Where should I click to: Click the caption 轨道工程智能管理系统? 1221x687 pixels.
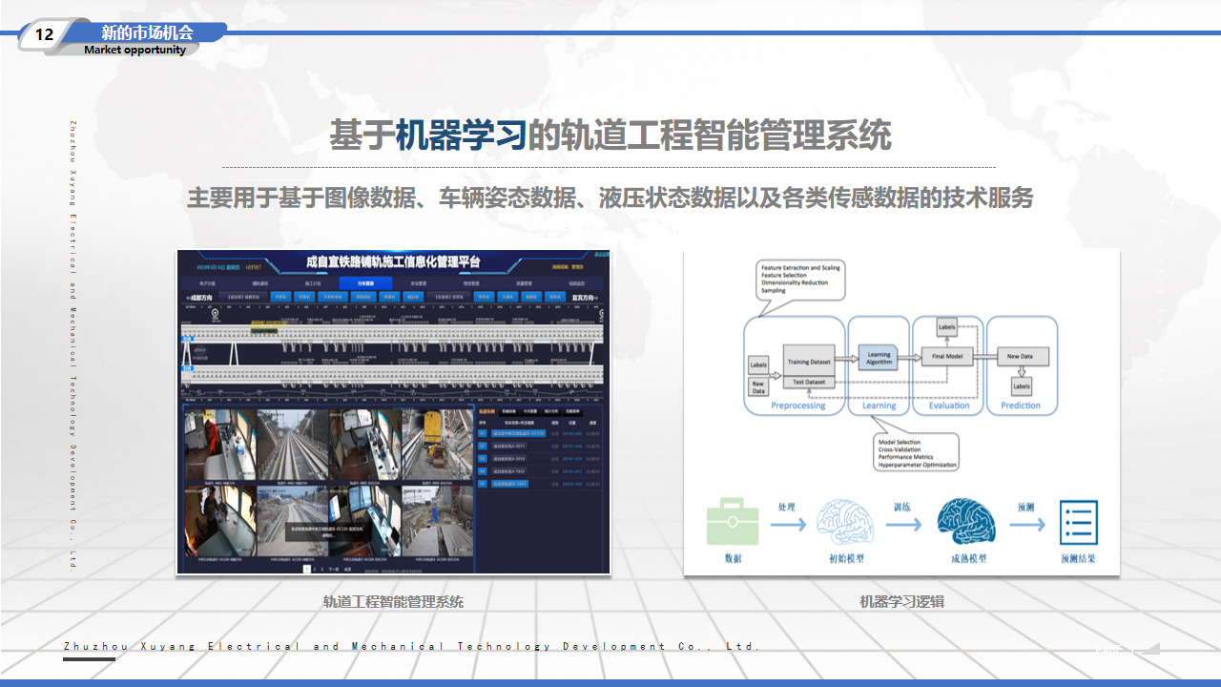pyautogui.click(x=393, y=602)
